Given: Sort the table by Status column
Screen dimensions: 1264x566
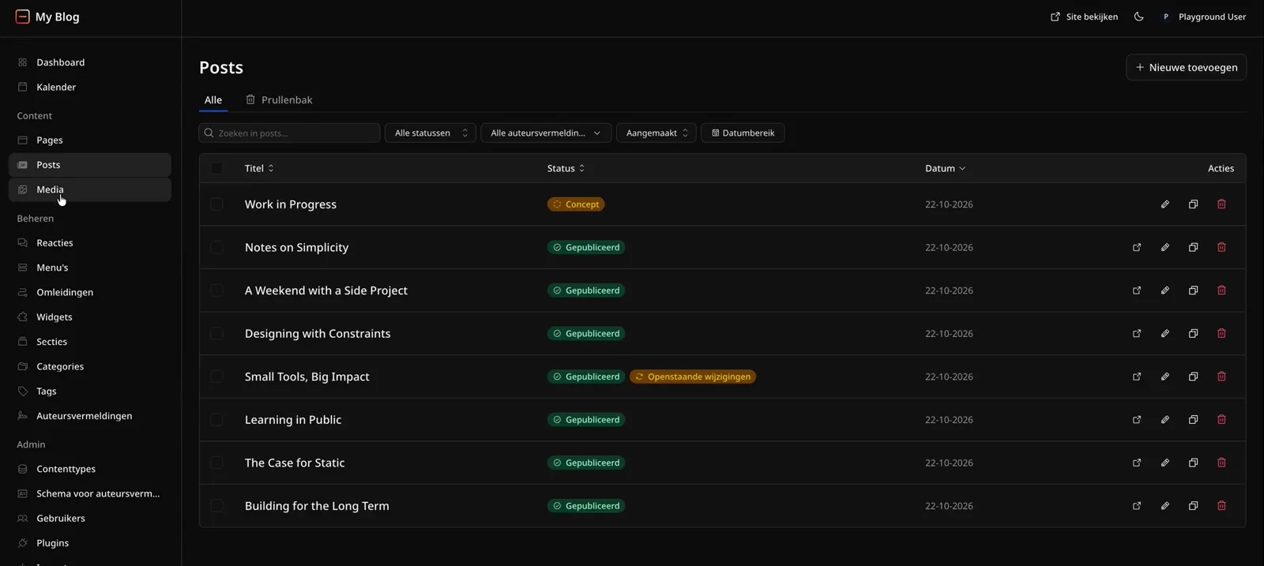Looking at the screenshot, I should (x=566, y=168).
